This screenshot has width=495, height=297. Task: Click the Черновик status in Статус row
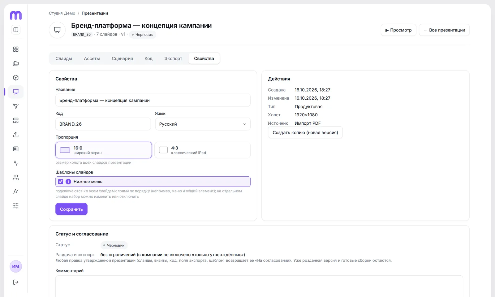114,245
